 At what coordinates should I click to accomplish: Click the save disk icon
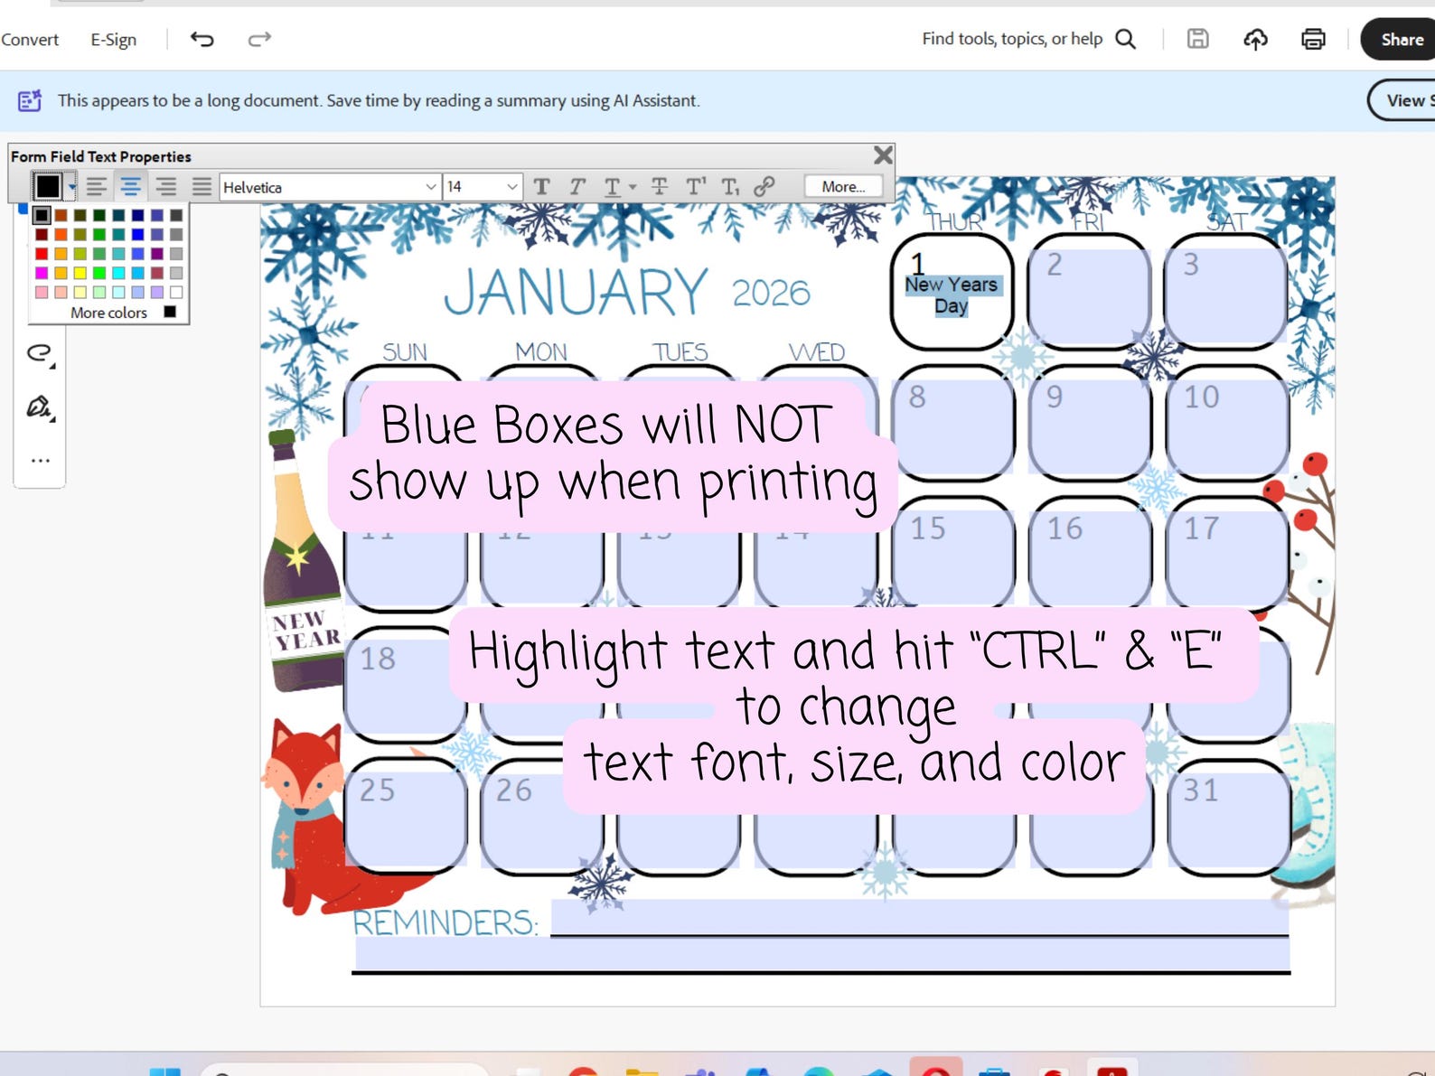coord(1197,39)
